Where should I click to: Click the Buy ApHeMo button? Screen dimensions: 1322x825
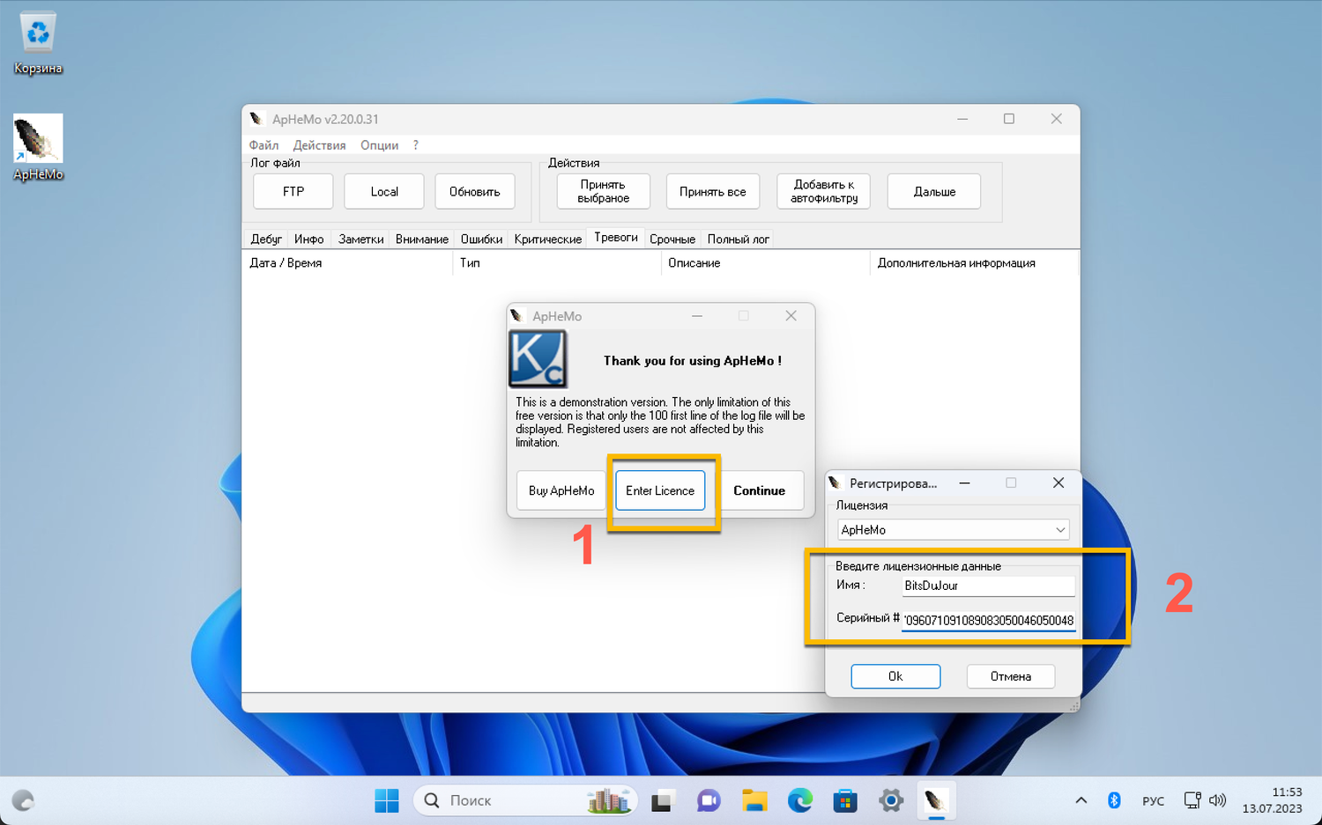coord(561,490)
